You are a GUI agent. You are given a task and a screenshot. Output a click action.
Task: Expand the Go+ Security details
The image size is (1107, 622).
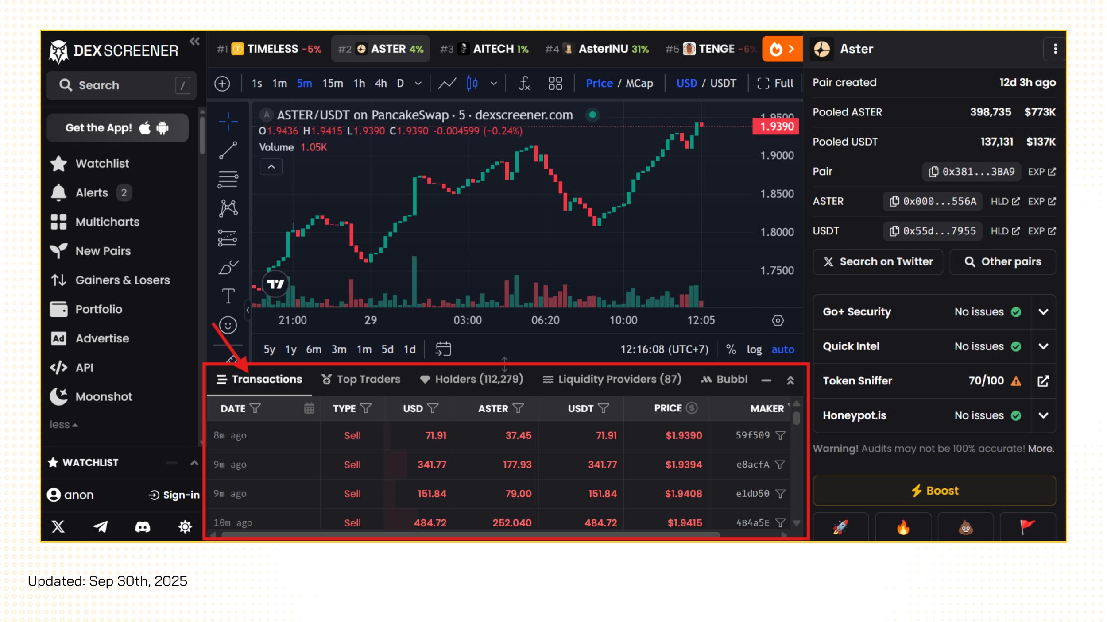click(1043, 312)
